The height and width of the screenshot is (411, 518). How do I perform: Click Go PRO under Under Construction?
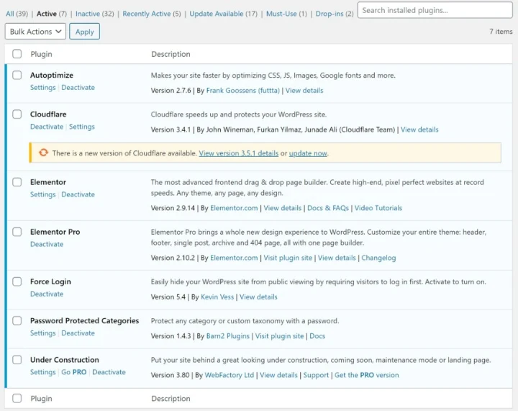coord(73,372)
